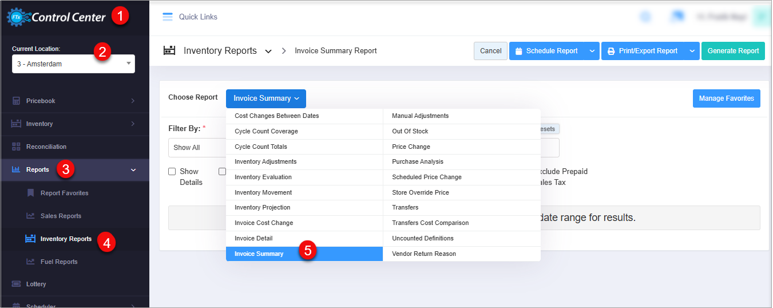Select Inventory Movement from the report list

[x=263, y=192]
